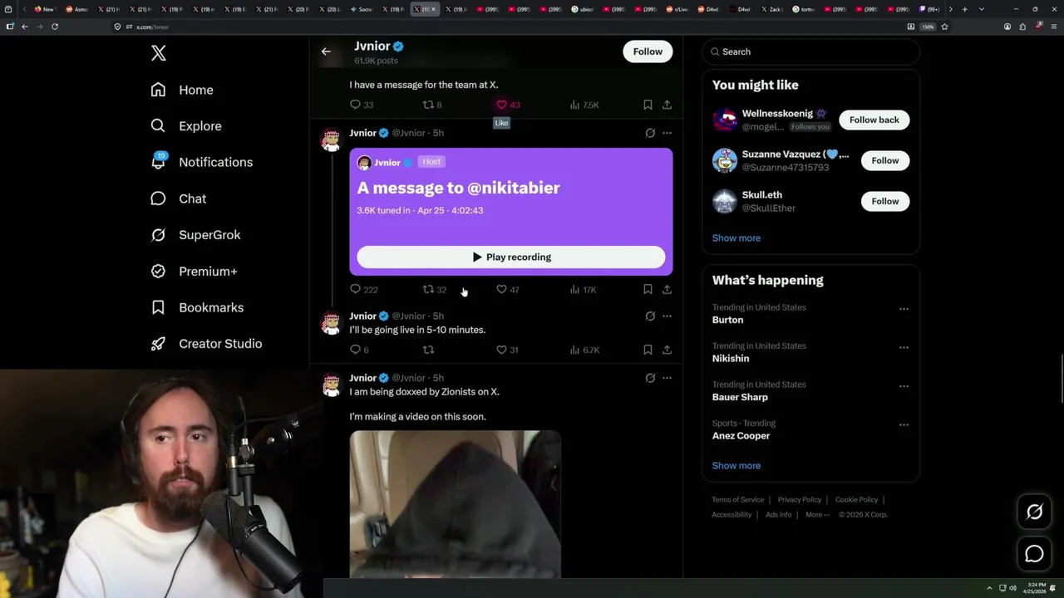Share the space recording post
The height and width of the screenshot is (598, 1064).
(x=667, y=289)
